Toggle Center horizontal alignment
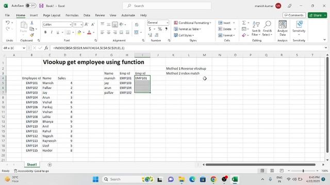 pos(109,32)
